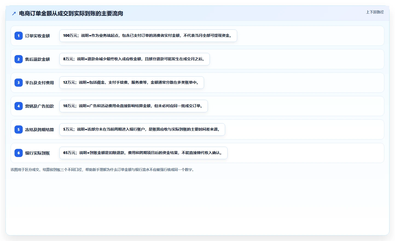The width and height of the screenshot is (395, 241).
Task: Click the 上下游路径 label
Action: [375, 12]
